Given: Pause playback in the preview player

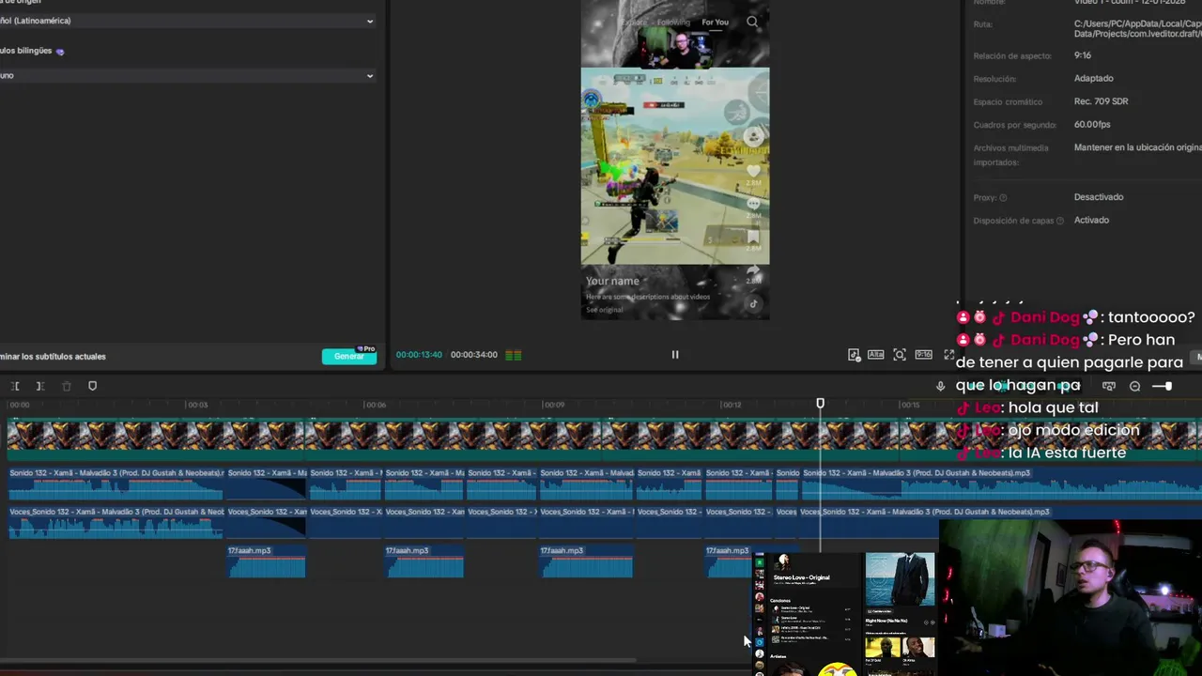Looking at the screenshot, I should (674, 355).
